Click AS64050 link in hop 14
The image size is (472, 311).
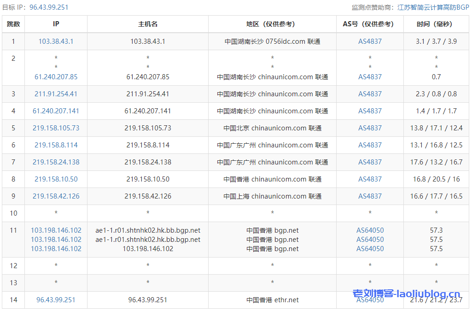[370, 300]
